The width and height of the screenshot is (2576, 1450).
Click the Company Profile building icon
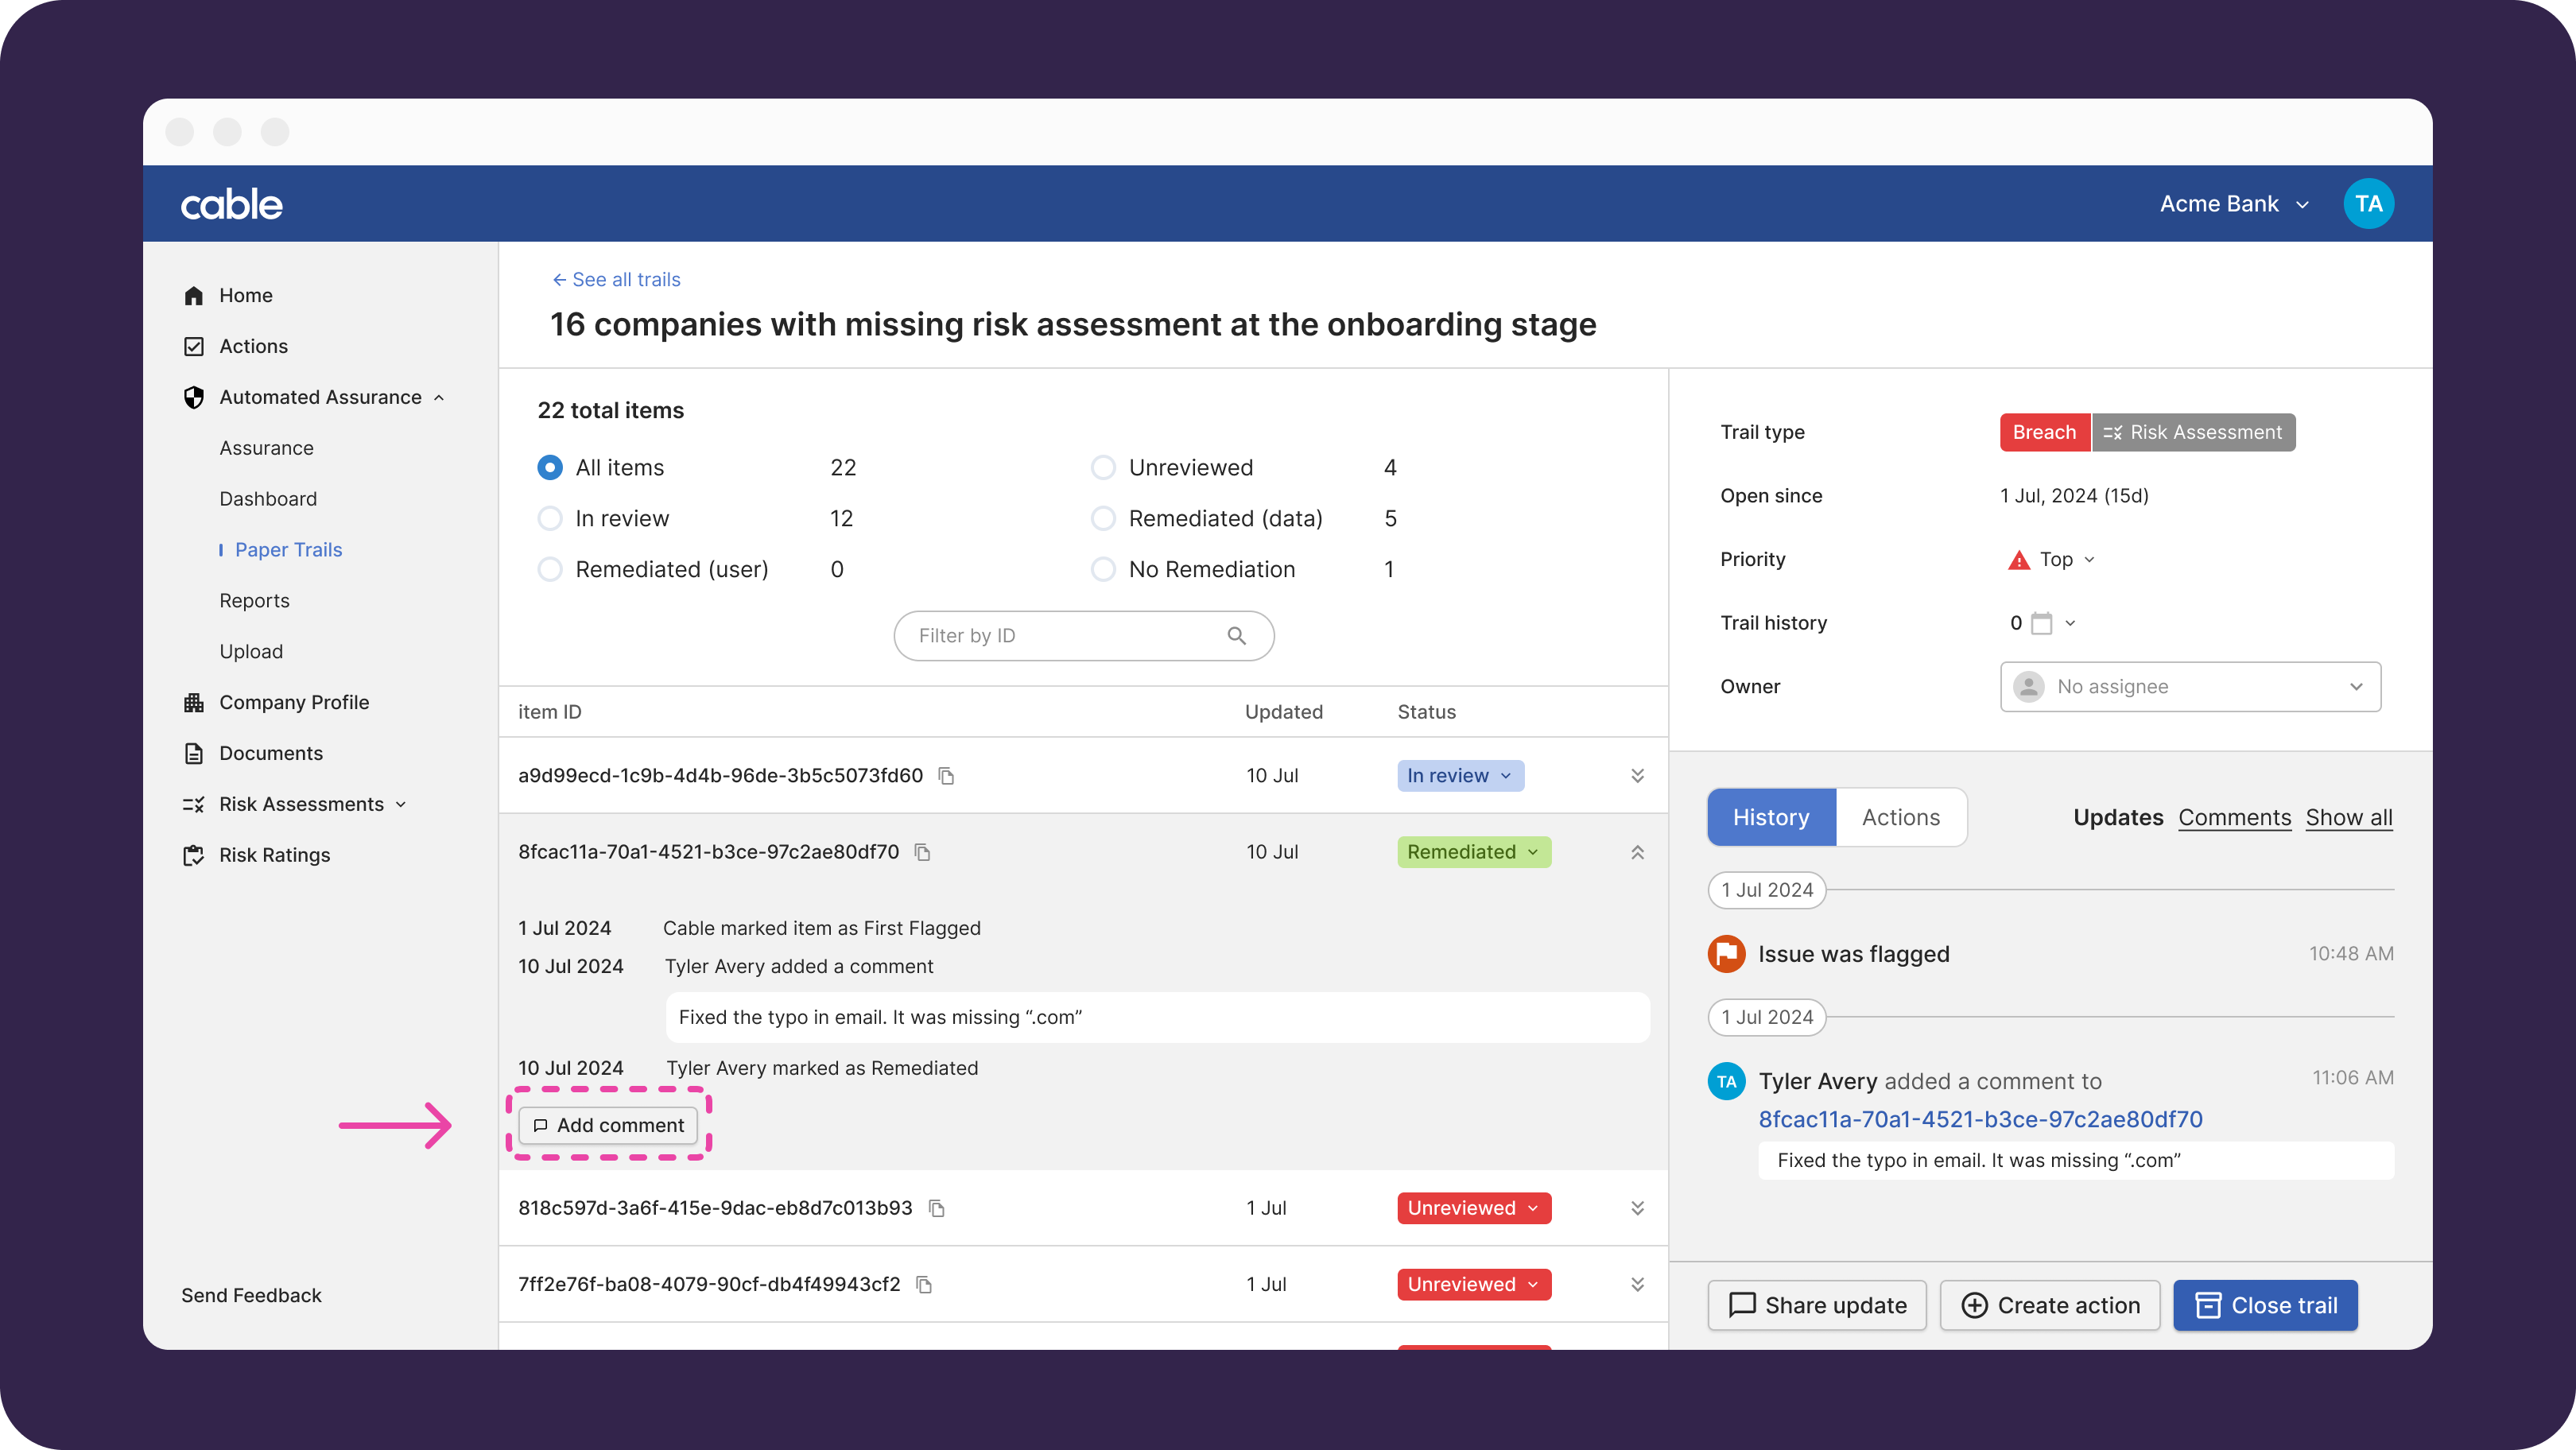pyautogui.click(x=194, y=702)
